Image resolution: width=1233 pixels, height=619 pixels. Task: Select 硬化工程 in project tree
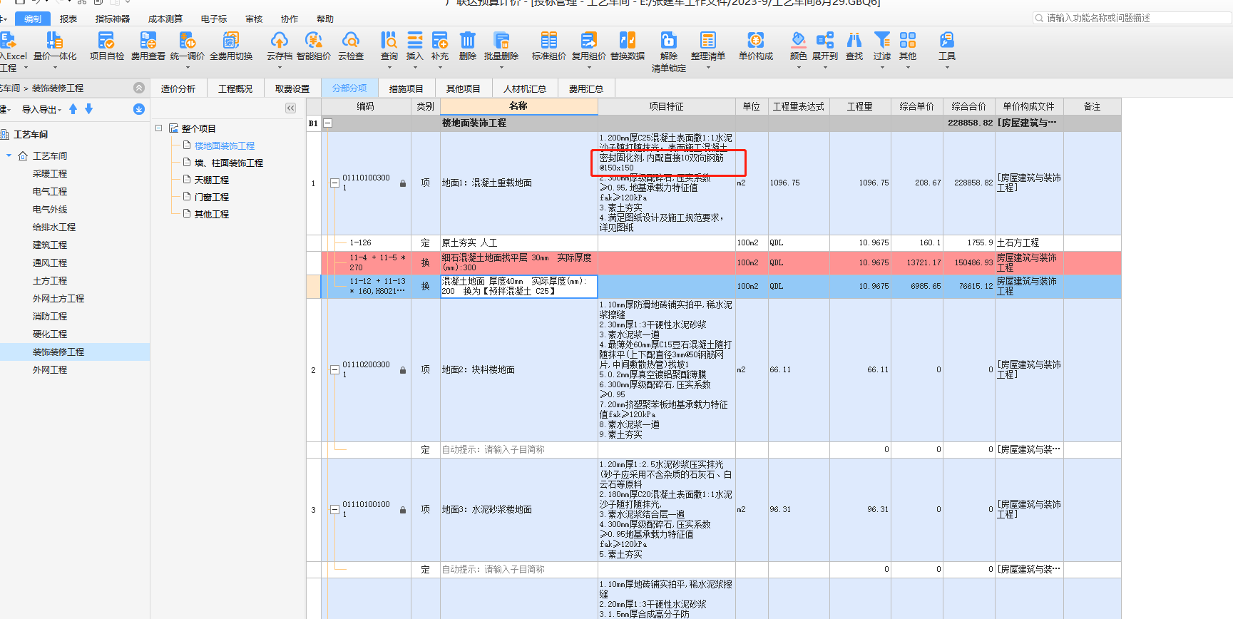50,334
